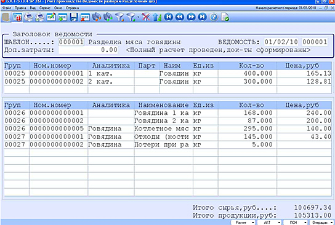Click the edit record pencil icon

pyautogui.click(x=51, y=17)
